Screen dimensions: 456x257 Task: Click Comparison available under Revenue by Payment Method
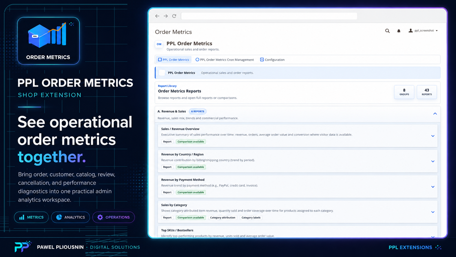tap(191, 192)
